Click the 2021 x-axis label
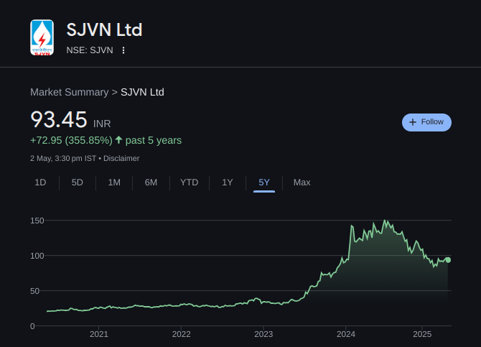The width and height of the screenshot is (481, 347). pos(99,334)
